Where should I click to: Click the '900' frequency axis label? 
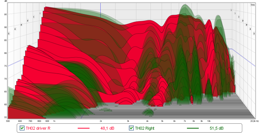tap(47, 121)
